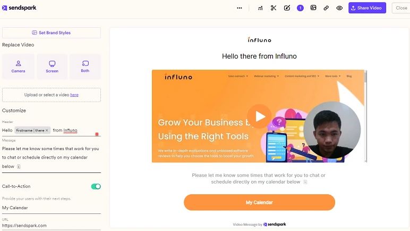Click the purple number 1 badge

[x=300, y=8]
